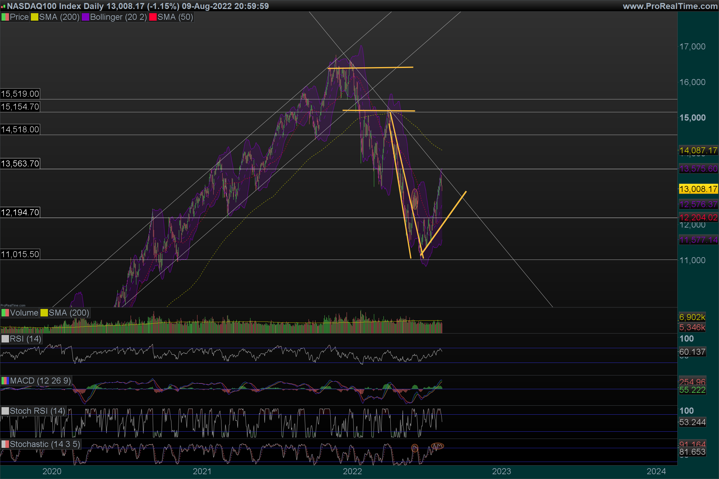Click the red SMA (50) swatch

153,17
